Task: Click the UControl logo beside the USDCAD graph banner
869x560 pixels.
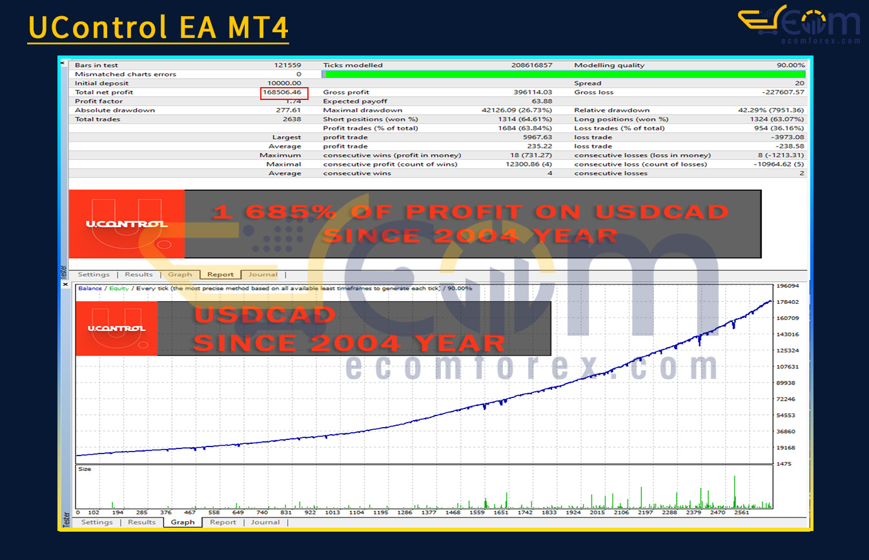Action: [x=116, y=328]
